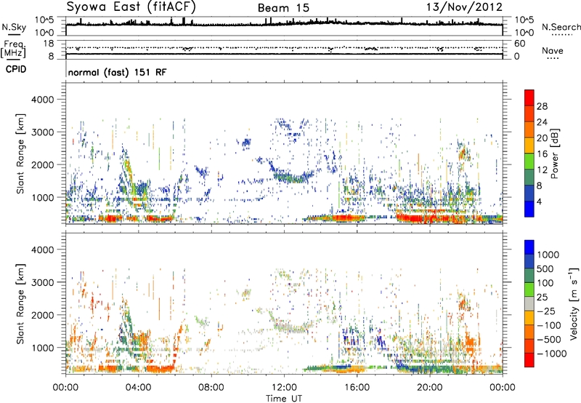This screenshot has height=403, width=581.
Task: Click the 'Velocity [m s-1]' colorbar label
Action: (574, 303)
